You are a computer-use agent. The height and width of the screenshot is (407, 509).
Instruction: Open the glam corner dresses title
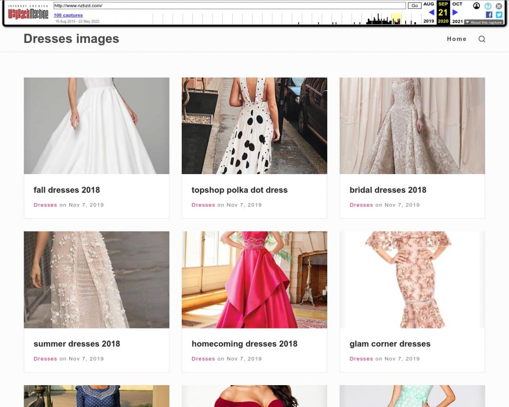tap(390, 344)
